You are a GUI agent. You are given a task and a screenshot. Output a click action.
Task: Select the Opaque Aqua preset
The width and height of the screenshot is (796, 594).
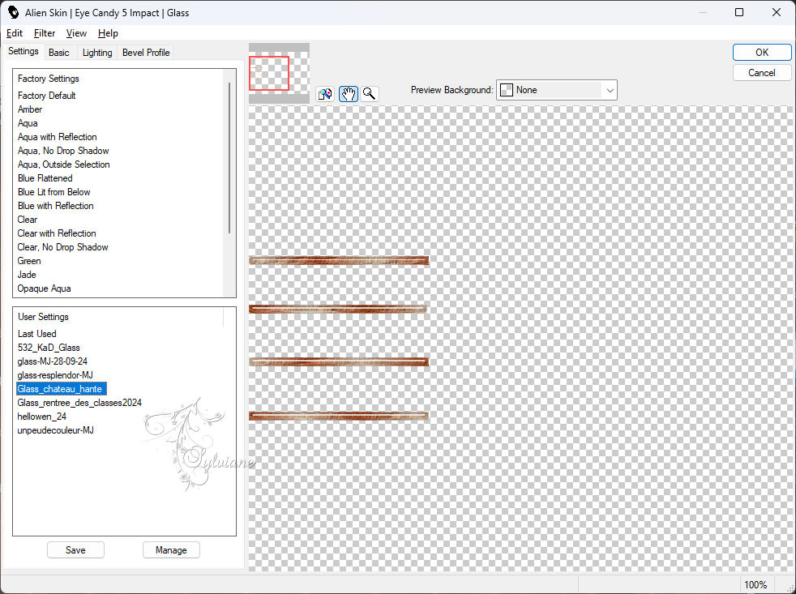click(44, 288)
